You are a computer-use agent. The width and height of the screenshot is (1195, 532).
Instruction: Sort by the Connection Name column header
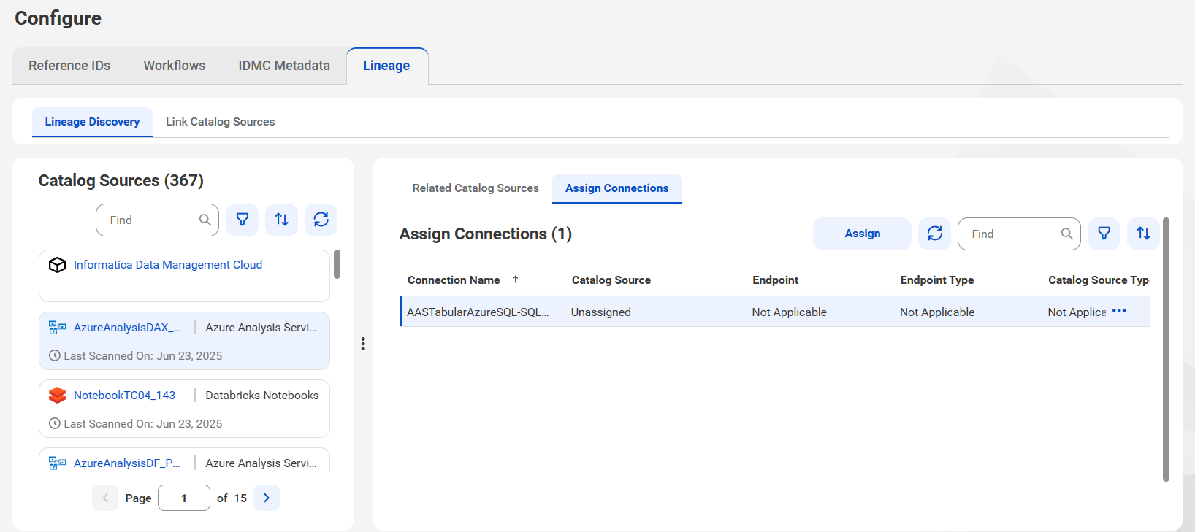[454, 280]
